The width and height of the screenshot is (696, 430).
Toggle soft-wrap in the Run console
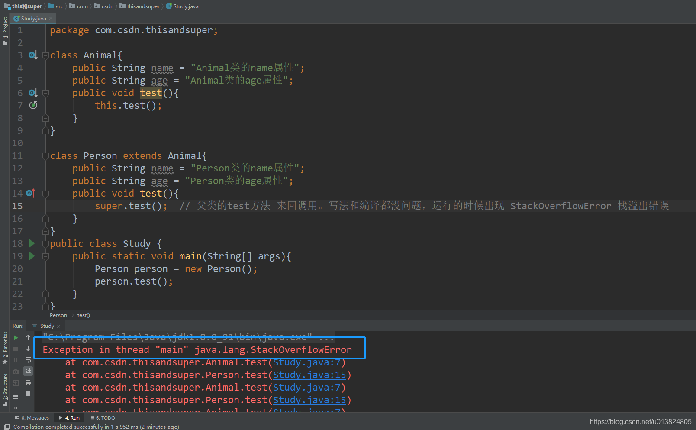tap(28, 360)
